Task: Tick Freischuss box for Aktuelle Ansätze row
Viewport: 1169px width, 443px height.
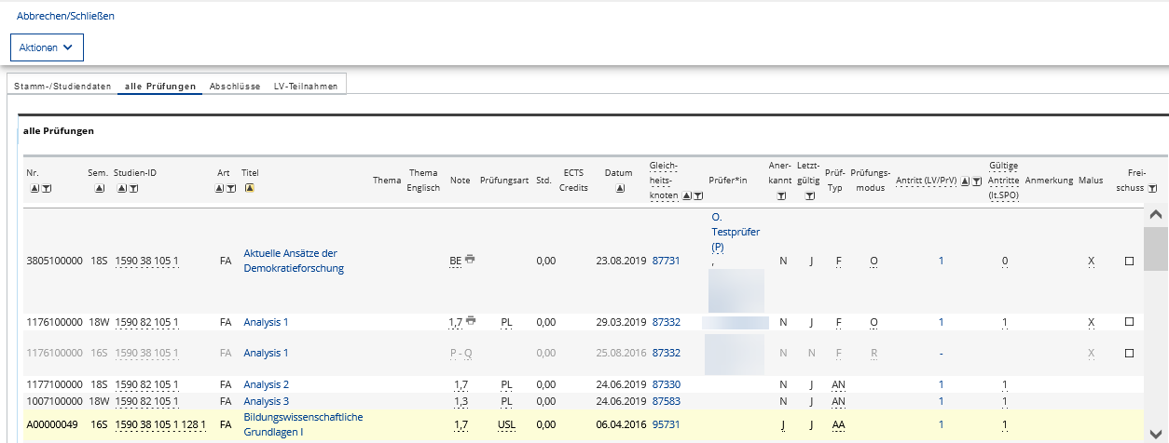Action: pyautogui.click(x=1129, y=262)
